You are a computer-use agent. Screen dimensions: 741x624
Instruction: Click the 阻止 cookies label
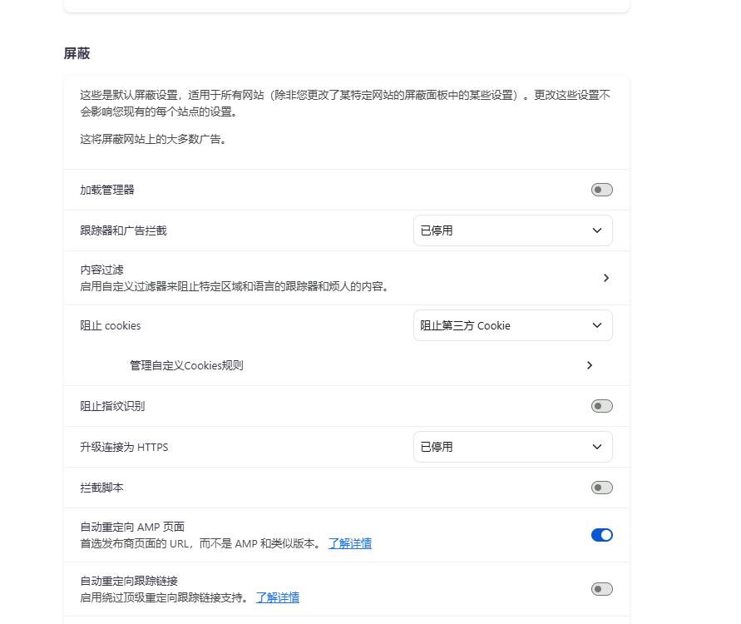click(x=110, y=325)
